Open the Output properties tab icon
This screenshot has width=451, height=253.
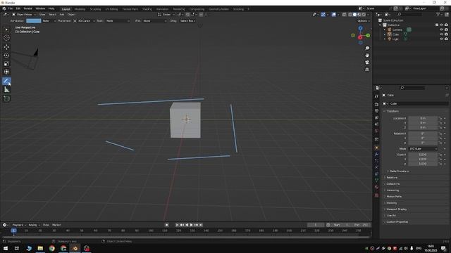[376, 111]
